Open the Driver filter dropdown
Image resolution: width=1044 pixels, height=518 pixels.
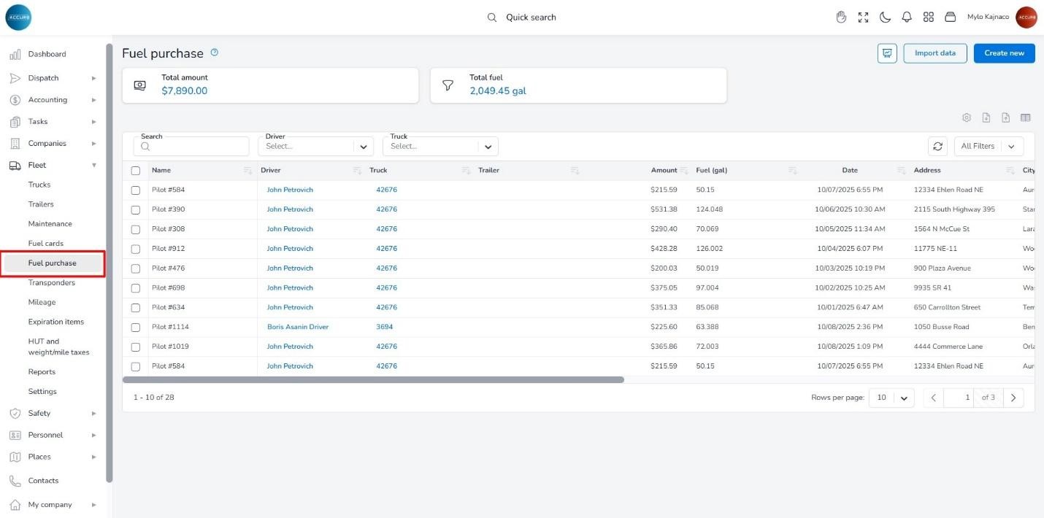point(315,146)
